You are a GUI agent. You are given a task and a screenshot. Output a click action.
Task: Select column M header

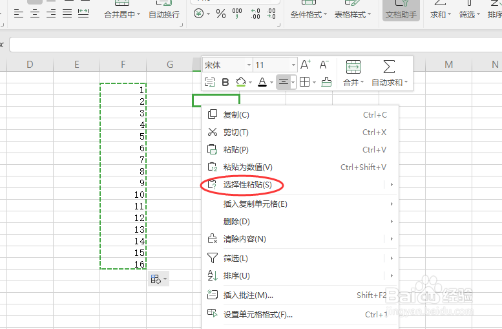pyautogui.click(x=448, y=65)
